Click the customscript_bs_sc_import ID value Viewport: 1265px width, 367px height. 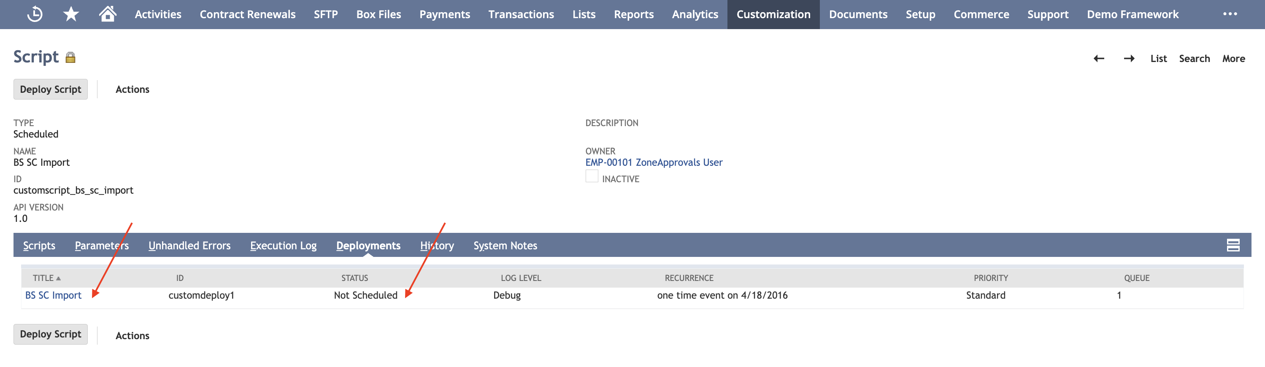73,190
